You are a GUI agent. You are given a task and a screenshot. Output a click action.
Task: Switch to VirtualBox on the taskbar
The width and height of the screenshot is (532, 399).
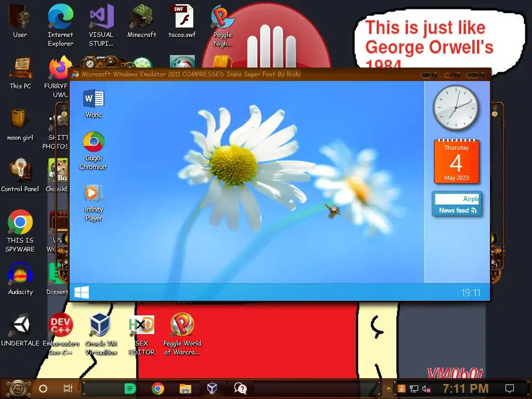(212, 389)
